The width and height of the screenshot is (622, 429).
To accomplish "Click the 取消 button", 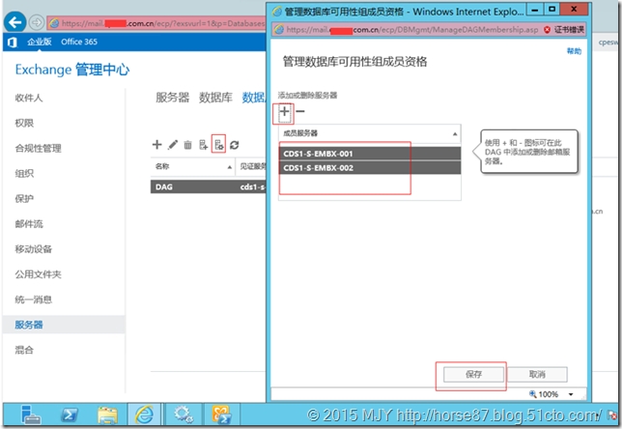I will point(536,373).
